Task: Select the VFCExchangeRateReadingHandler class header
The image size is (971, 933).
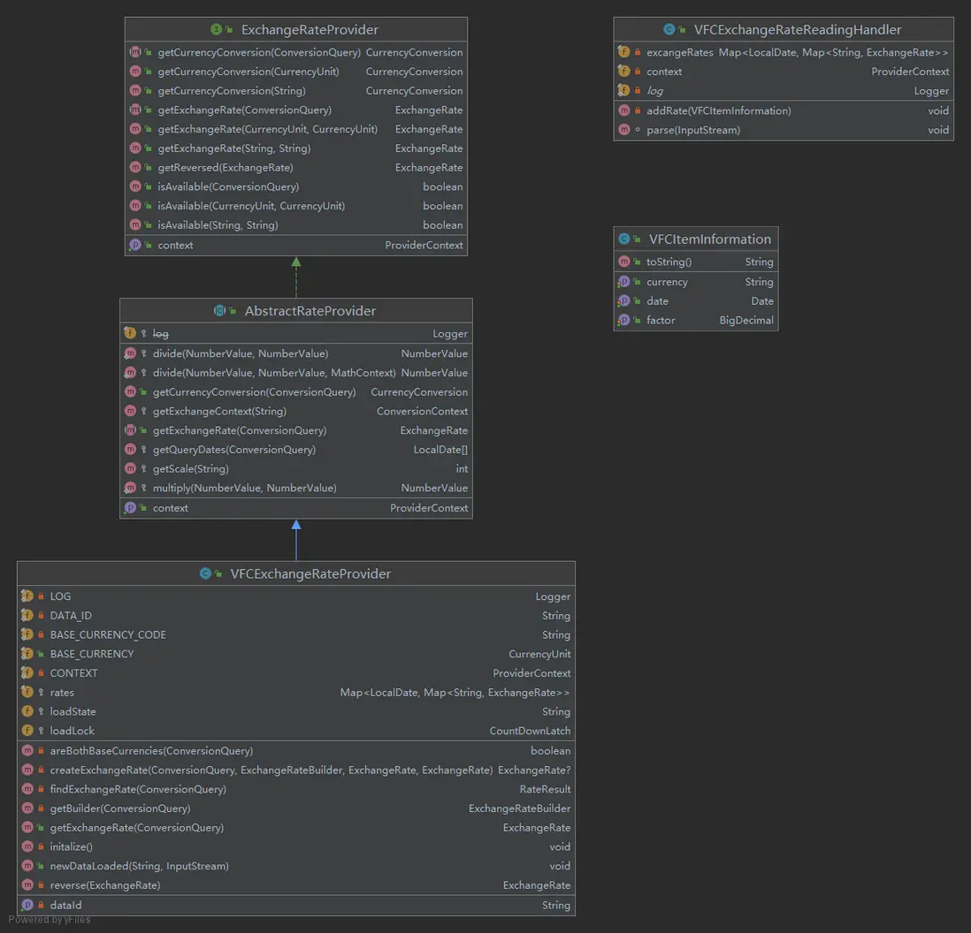Action: point(784,29)
